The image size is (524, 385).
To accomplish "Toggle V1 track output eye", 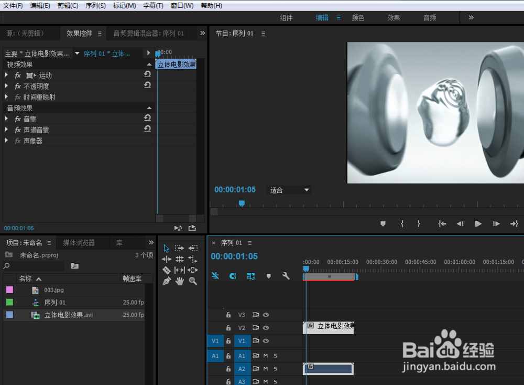I will (266, 341).
